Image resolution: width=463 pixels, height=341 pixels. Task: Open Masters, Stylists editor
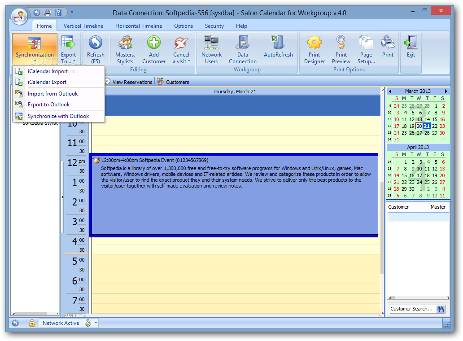tap(125, 49)
